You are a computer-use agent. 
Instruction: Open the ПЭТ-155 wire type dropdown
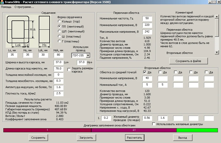[x=88, y=55]
